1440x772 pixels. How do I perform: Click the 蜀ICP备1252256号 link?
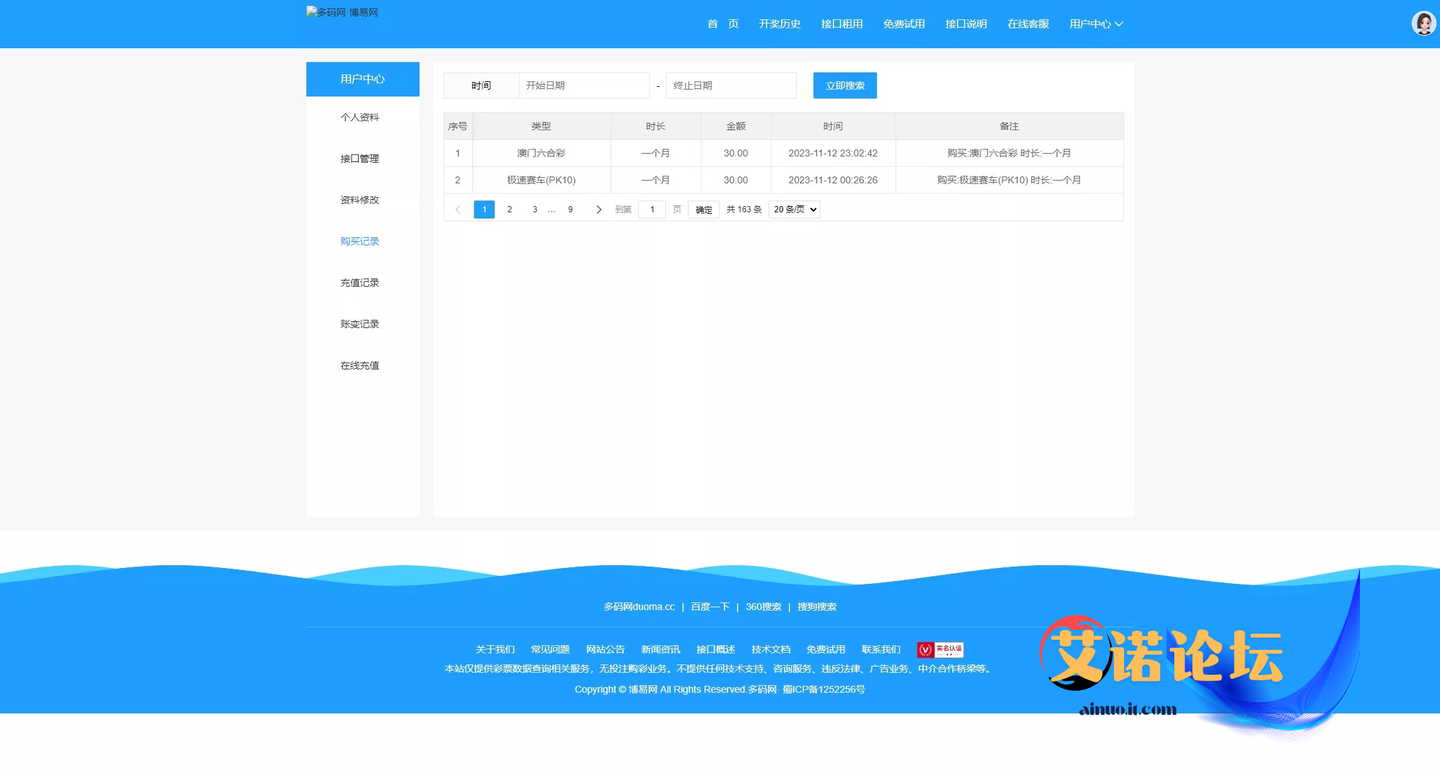824,689
